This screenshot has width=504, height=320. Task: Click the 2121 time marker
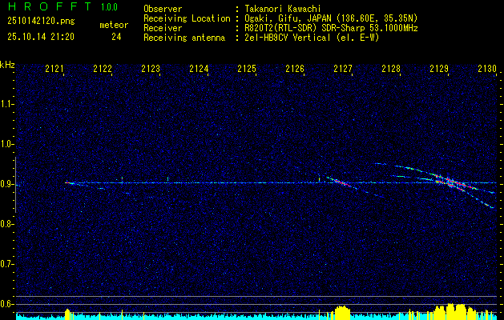tap(54, 70)
